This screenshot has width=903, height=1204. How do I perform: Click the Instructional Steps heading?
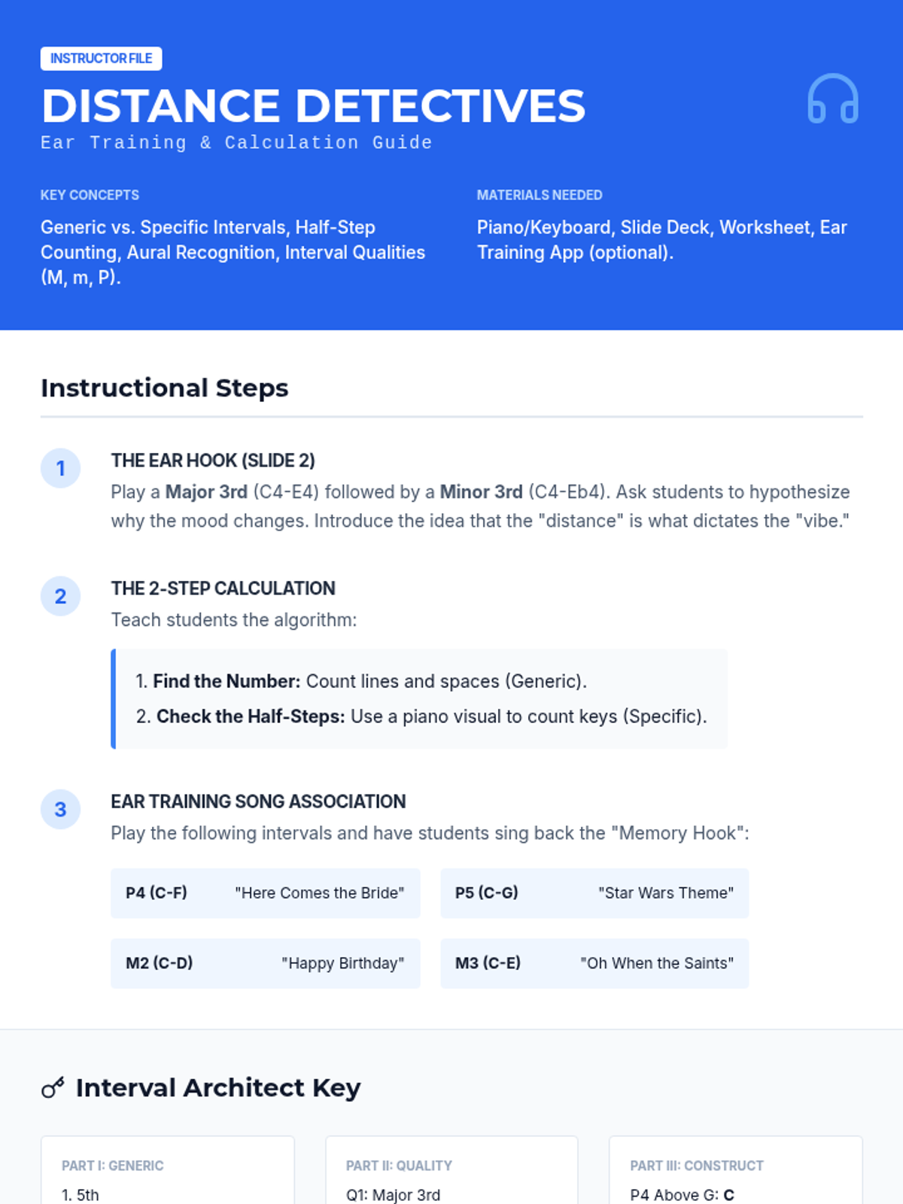[165, 388]
